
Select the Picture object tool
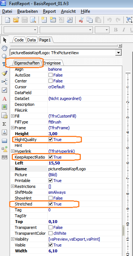[4, 107]
